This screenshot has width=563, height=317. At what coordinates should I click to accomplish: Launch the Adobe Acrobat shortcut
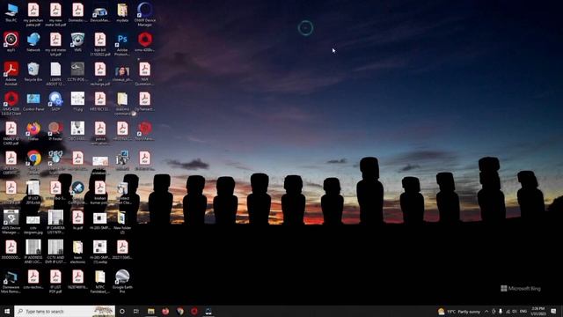click(x=11, y=74)
